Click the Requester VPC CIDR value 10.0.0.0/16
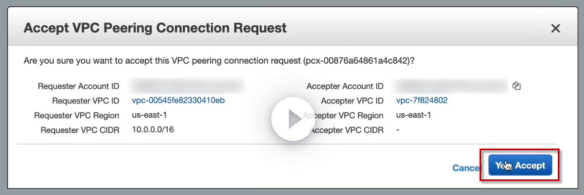Viewport: 584px width, 195px height. (x=153, y=130)
